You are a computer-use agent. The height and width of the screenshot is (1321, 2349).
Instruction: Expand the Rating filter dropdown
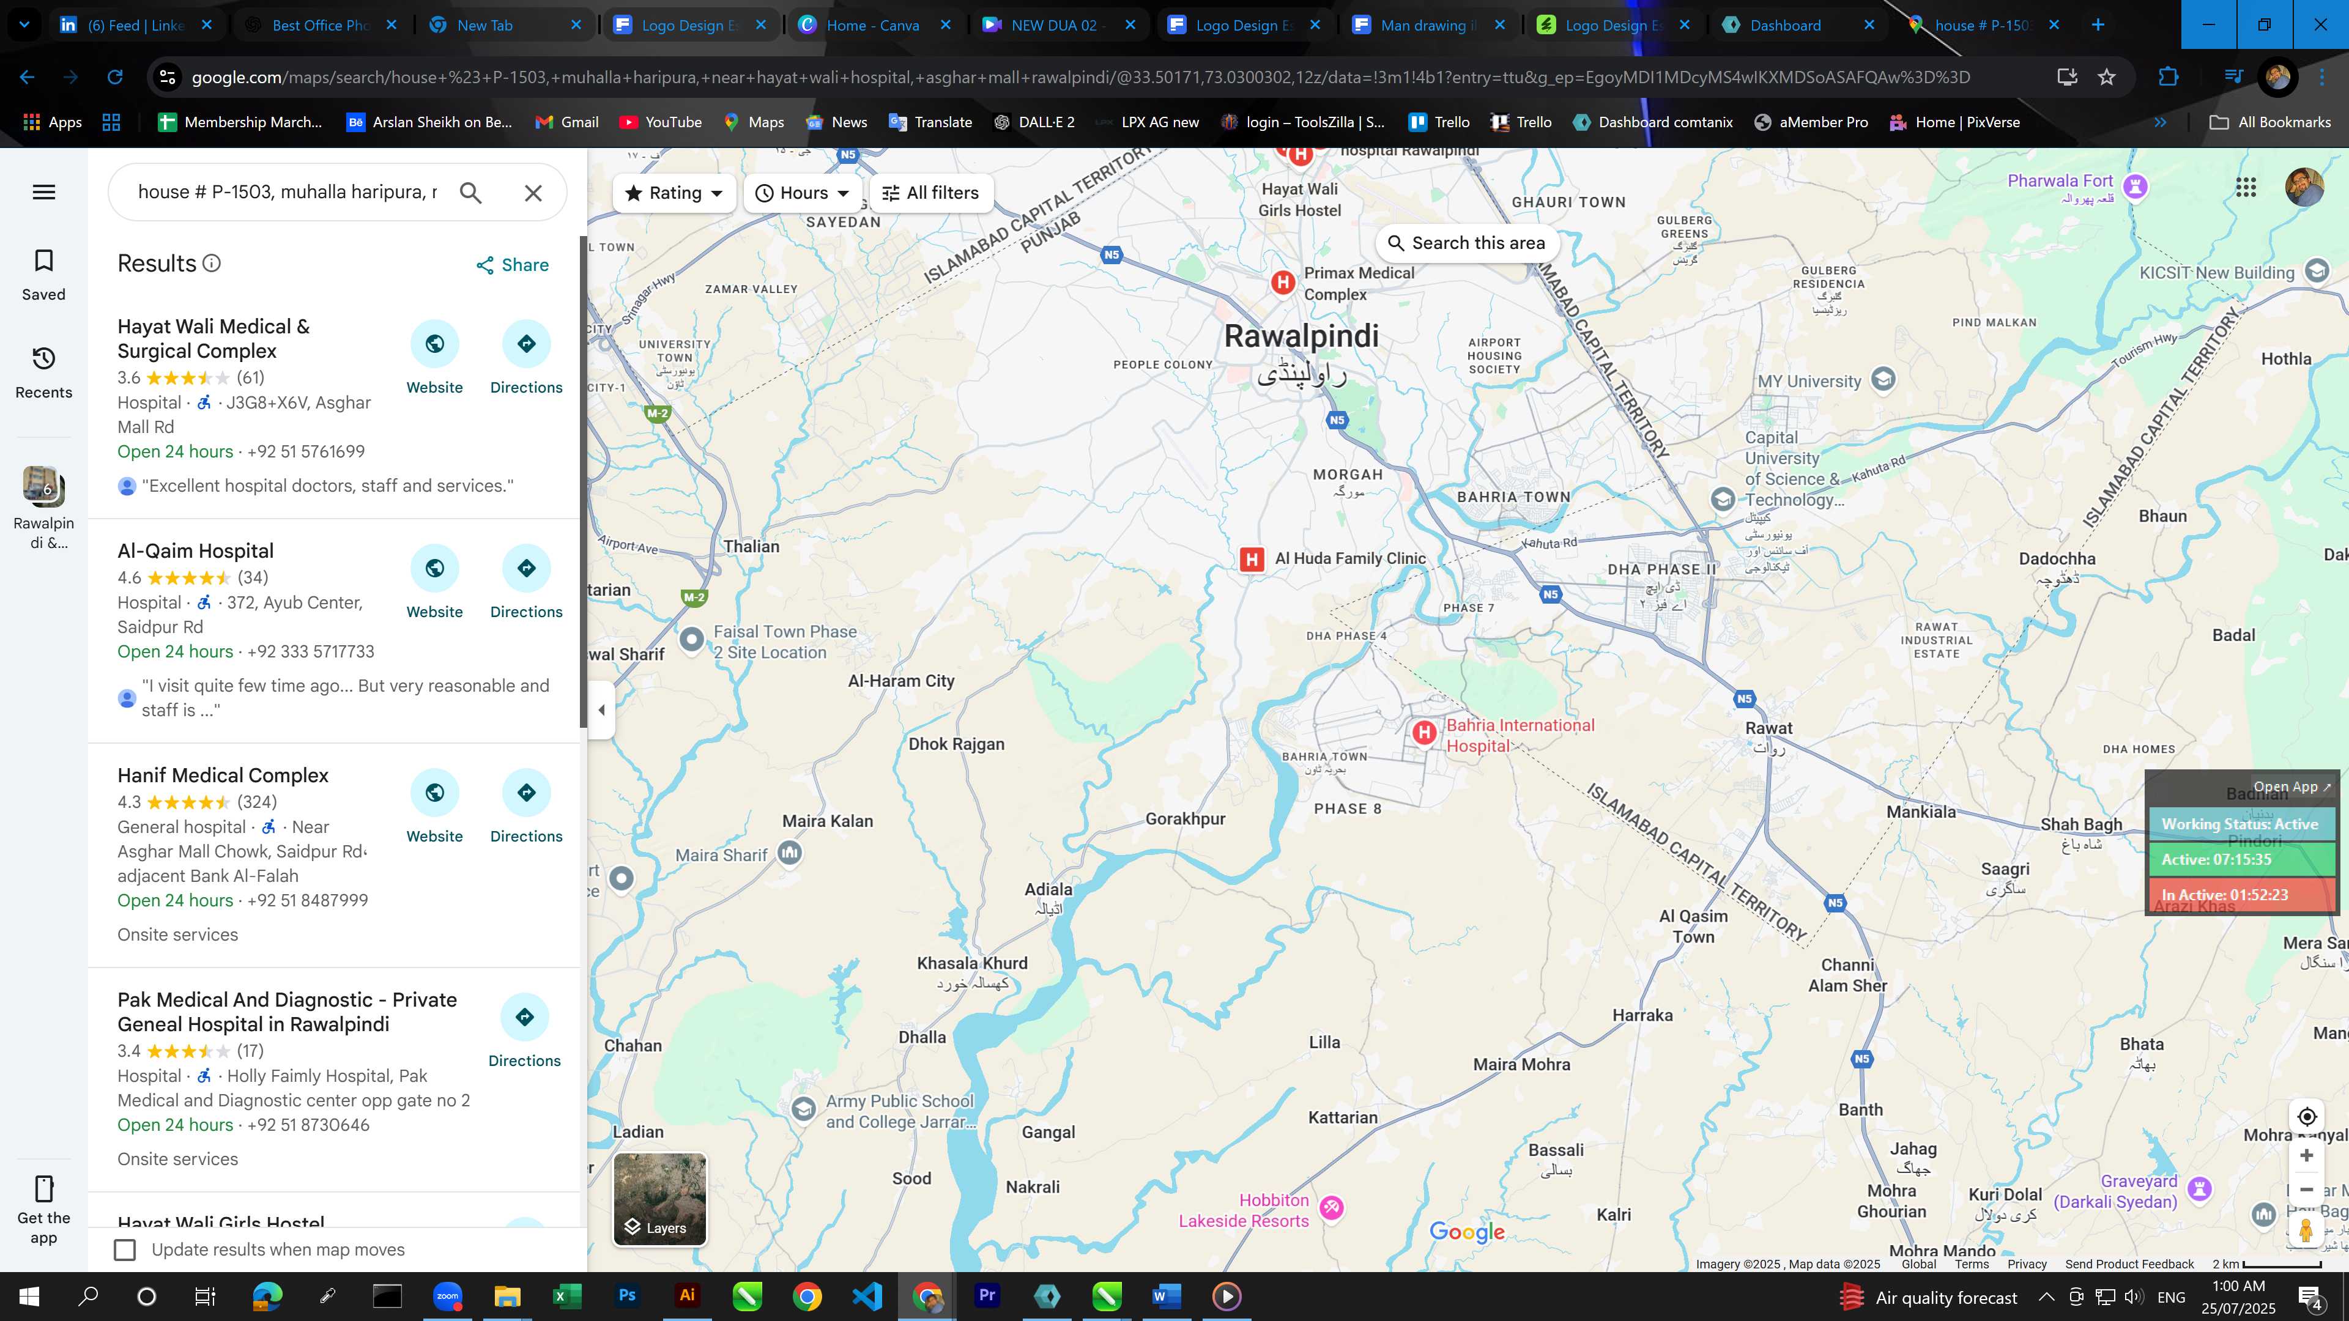pyautogui.click(x=674, y=193)
